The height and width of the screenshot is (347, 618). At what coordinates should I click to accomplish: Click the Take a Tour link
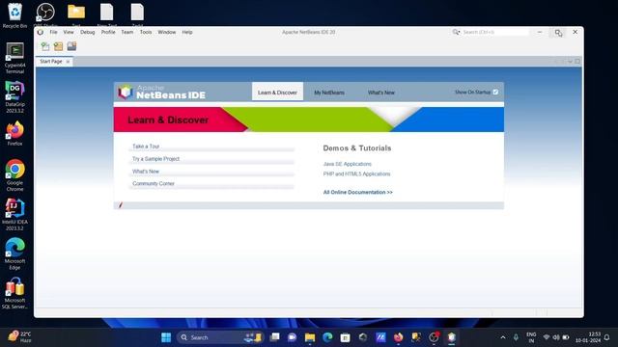(146, 147)
